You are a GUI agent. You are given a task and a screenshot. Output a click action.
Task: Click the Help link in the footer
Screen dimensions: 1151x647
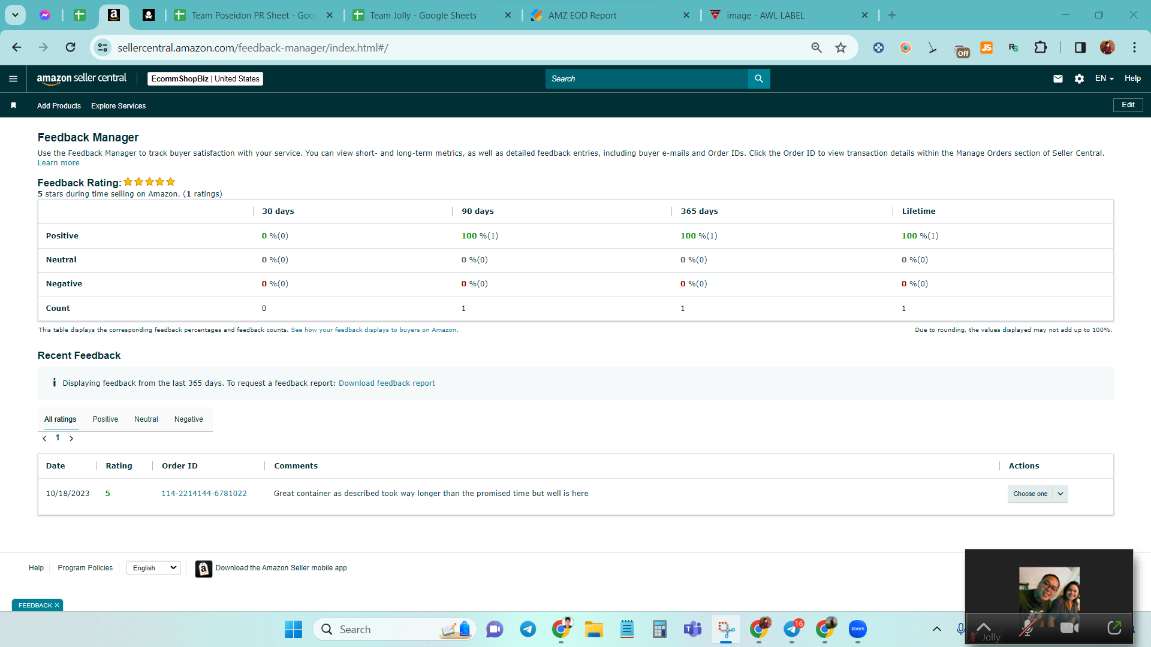[36, 568]
